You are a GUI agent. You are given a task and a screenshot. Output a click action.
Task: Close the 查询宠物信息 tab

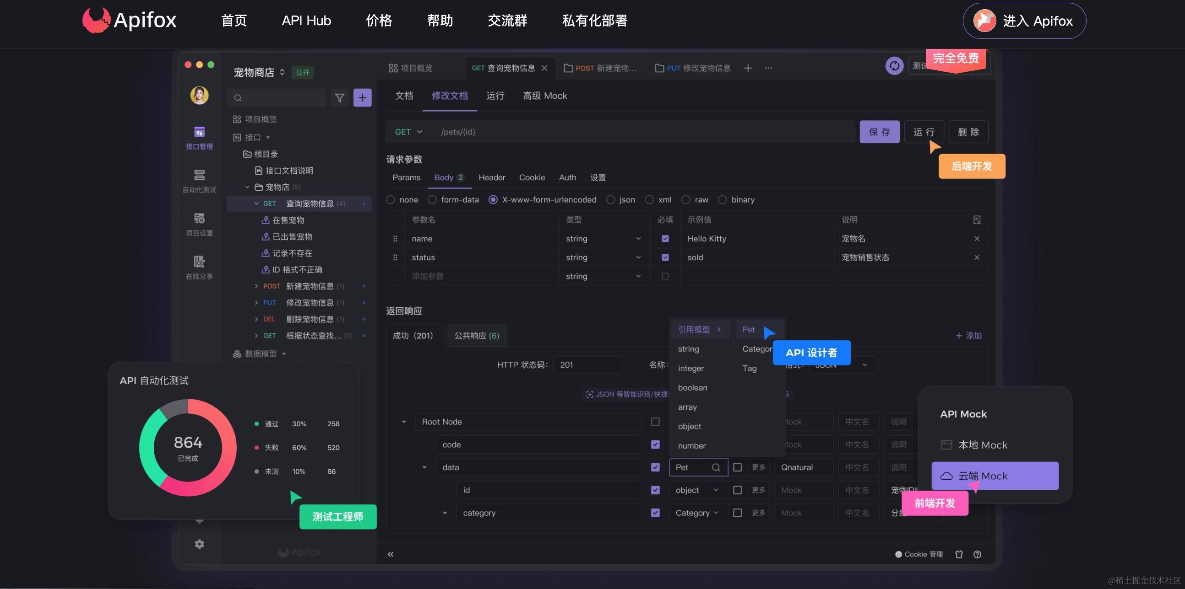click(x=544, y=68)
